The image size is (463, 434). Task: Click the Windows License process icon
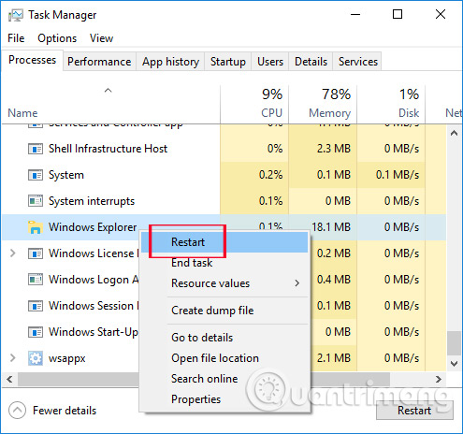(x=36, y=253)
